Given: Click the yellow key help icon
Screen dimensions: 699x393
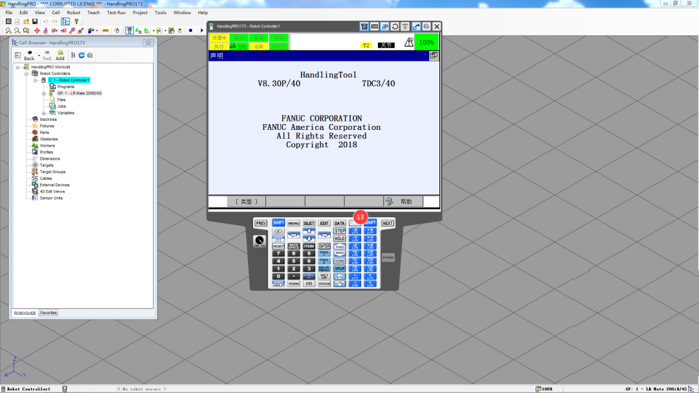Looking at the screenshot, I should pos(76,21).
